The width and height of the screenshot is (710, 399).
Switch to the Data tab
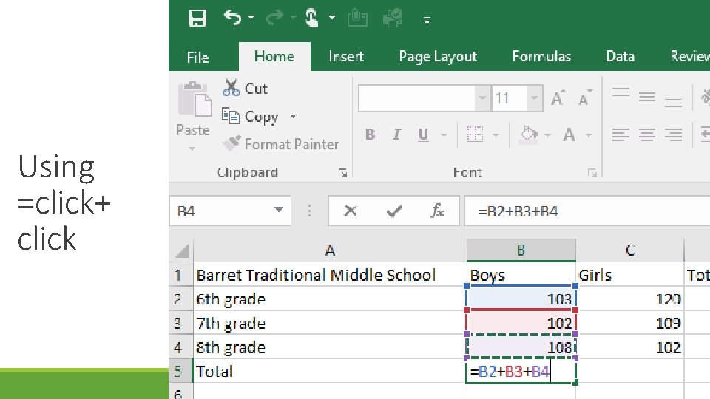click(x=621, y=57)
